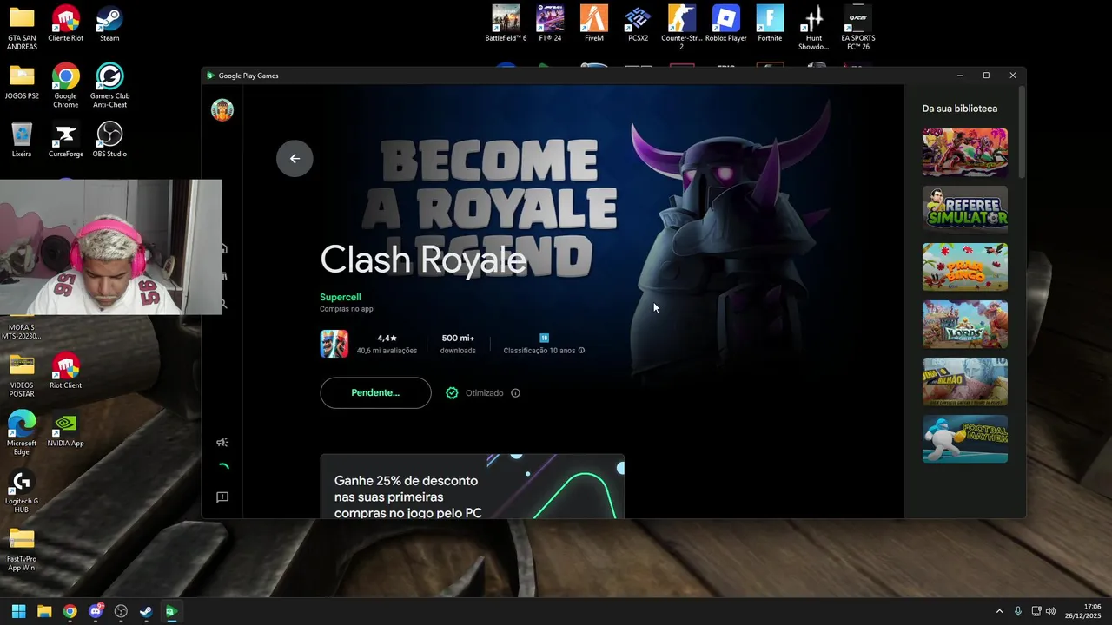Open the Jogo do Bilhão library thumbnail
Image resolution: width=1112 pixels, height=625 pixels.
964,381
